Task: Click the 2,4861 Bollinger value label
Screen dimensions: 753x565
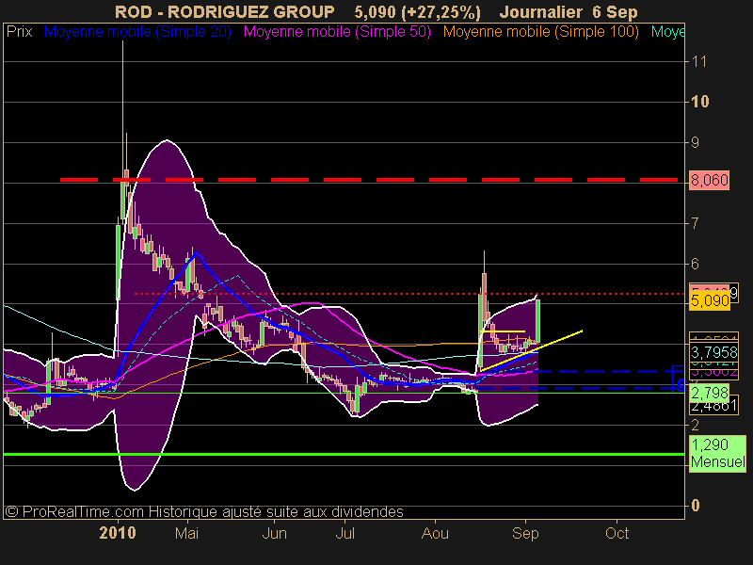Action: click(x=714, y=407)
